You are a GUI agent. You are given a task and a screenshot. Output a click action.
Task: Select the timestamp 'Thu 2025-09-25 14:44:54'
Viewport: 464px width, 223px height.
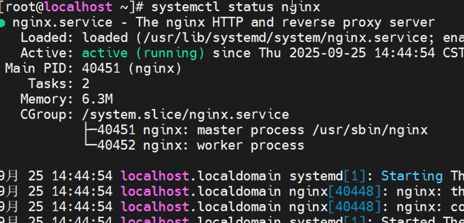[x=347, y=53]
